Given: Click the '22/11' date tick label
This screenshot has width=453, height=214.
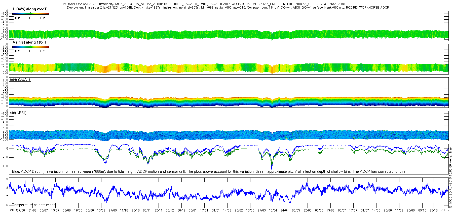Looking at the screenshot, I should [159, 210].
